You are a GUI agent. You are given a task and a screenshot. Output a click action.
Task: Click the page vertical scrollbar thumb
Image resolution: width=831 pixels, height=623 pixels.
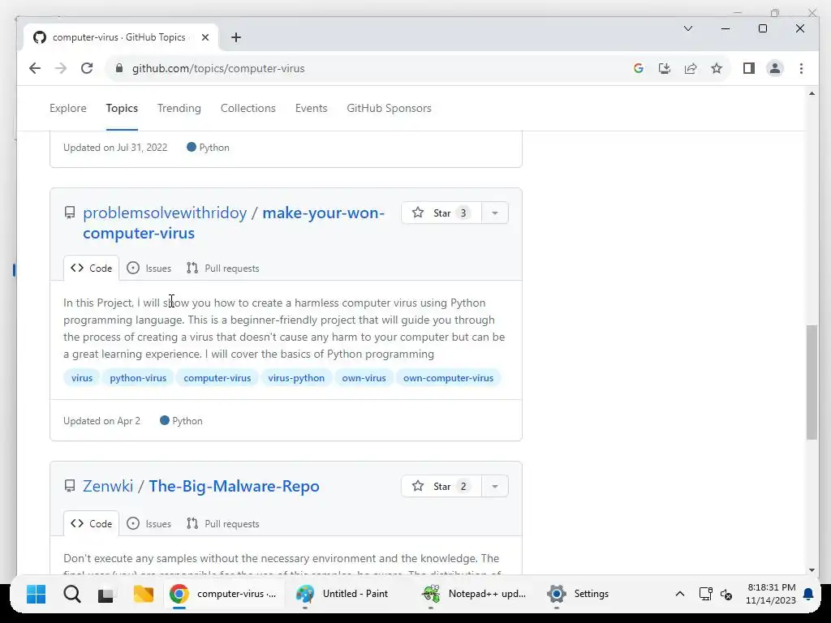[812, 382]
